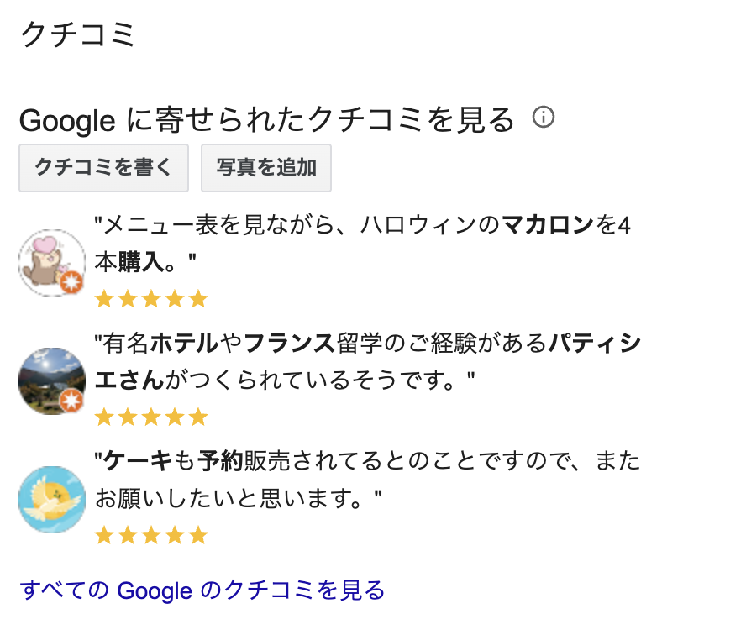Open すべての Google のクチコミを見る link
Viewport: 746px width, 635px height.
click(x=202, y=590)
